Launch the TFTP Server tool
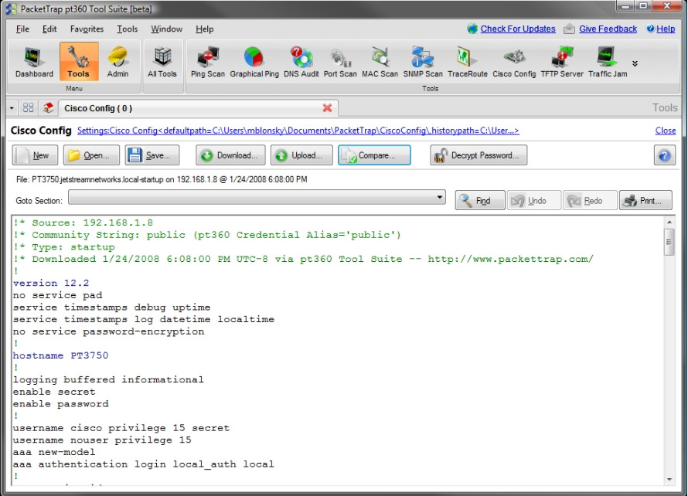688x496 pixels. pos(562,62)
